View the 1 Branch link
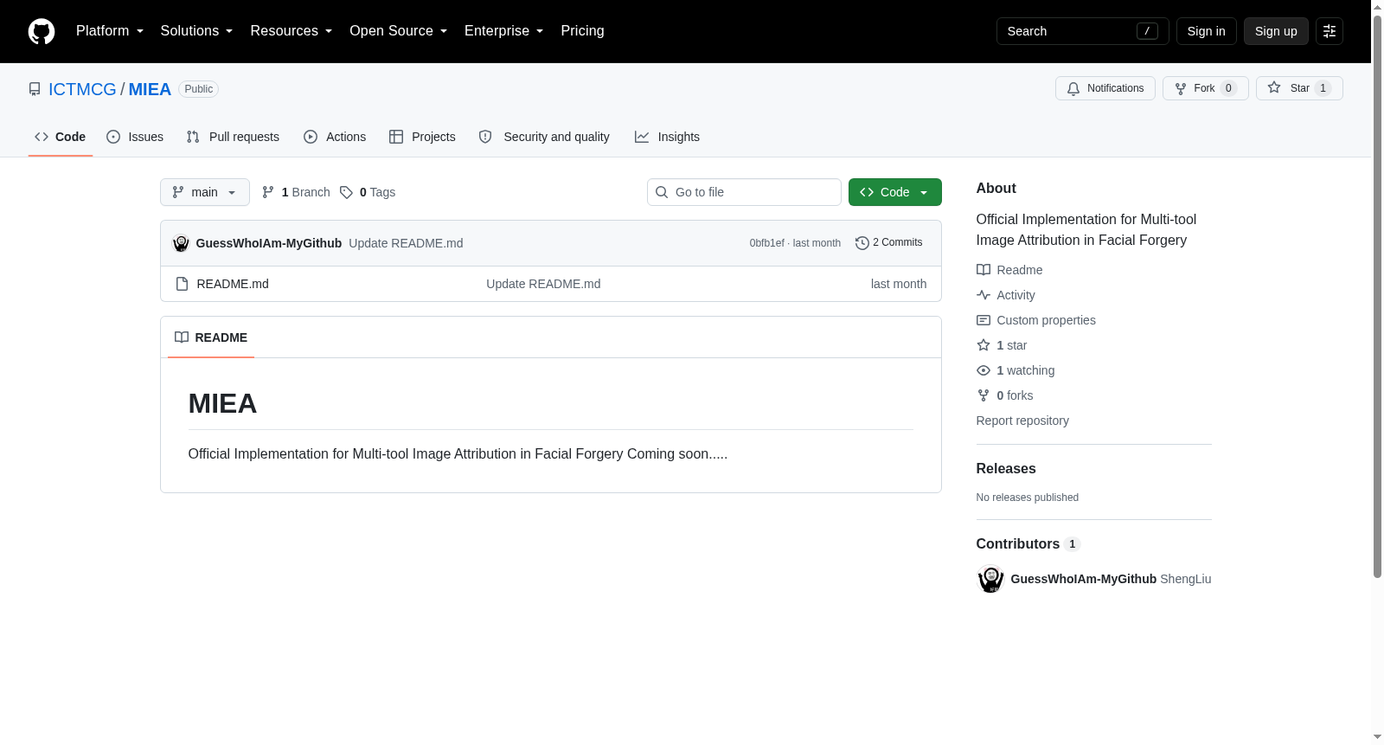 point(296,192)
